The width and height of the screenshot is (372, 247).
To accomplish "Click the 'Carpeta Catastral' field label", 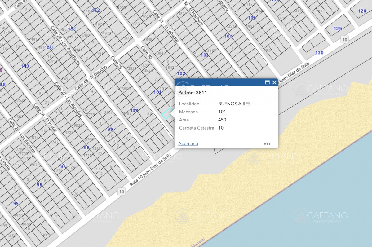I will (197, 128).
